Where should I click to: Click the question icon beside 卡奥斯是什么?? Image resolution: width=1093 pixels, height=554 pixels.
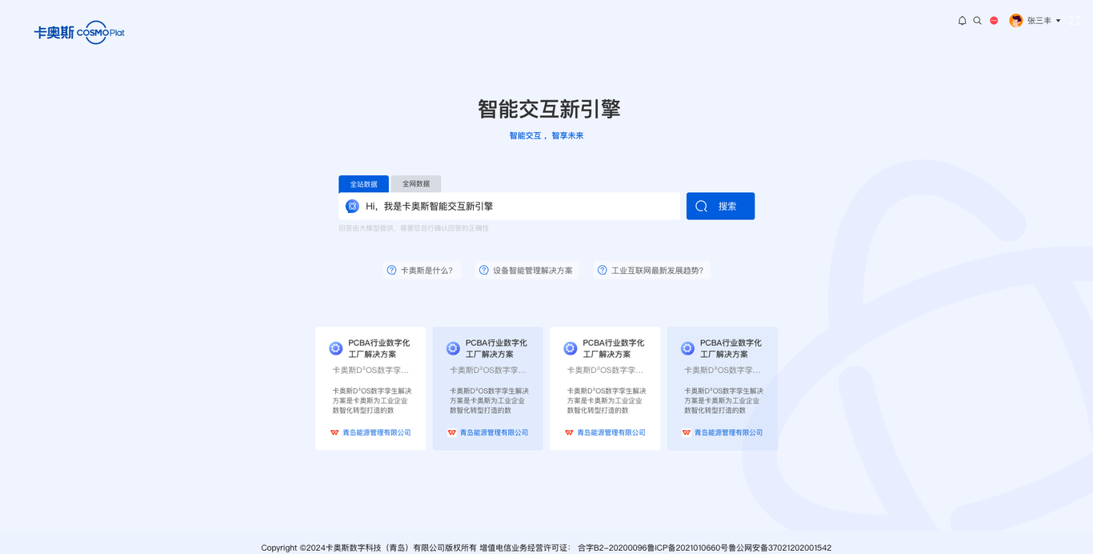click(391, 271)
